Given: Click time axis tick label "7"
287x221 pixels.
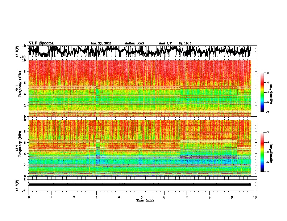Looking at the screenshot, I should (x=187, y=197).
